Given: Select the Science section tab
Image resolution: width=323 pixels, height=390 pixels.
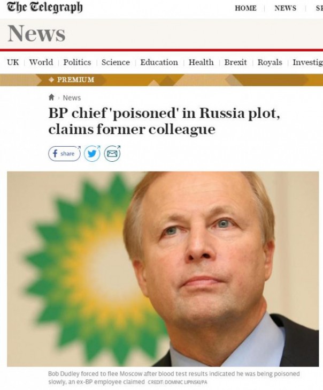Looking at the screenshot, I should [x=116, y=62].
